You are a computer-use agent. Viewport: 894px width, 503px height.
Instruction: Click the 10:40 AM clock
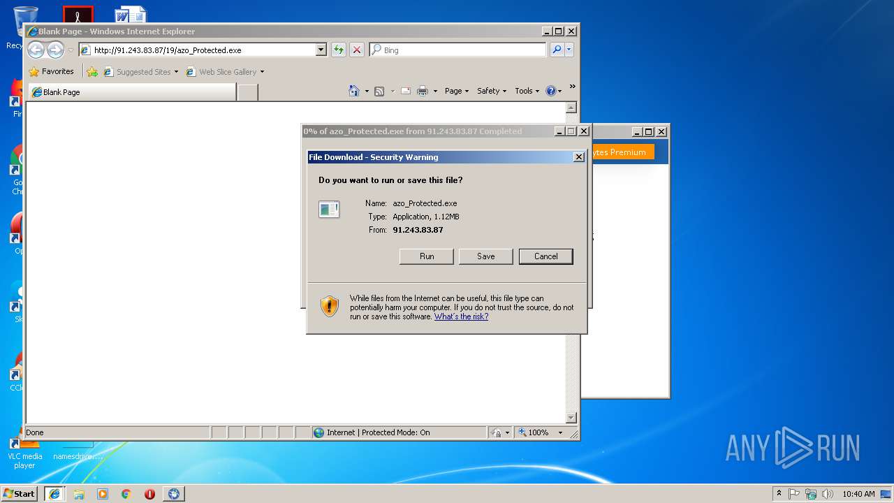858,493
